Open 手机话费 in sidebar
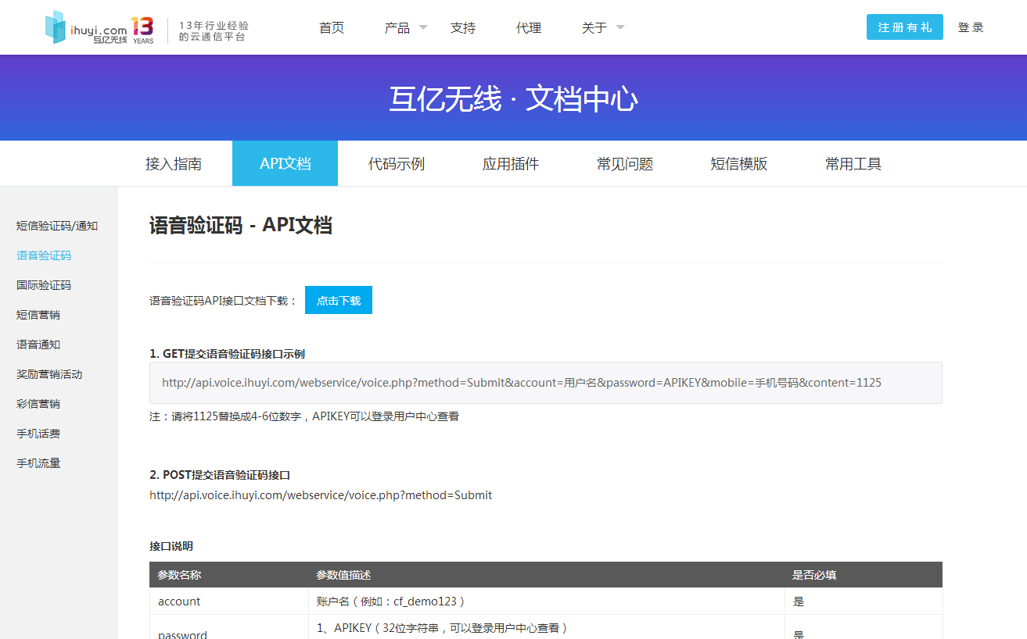Image resolution: width=1027 pixels, height=639 pixels. pyautogui.click(x=38, y=434)
